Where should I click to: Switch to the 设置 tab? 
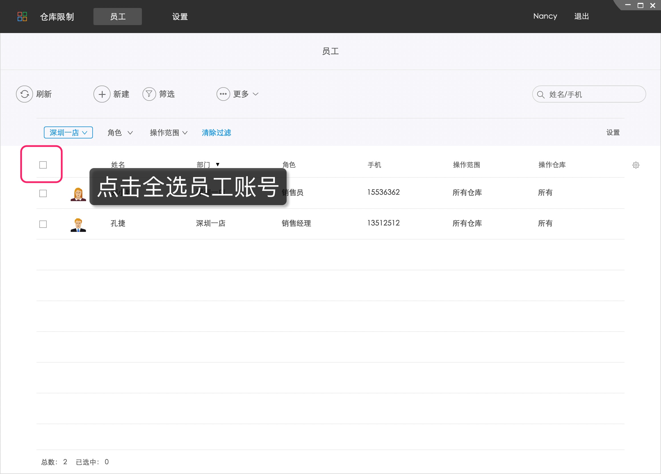pyautogui.click(x=180, y=17)
